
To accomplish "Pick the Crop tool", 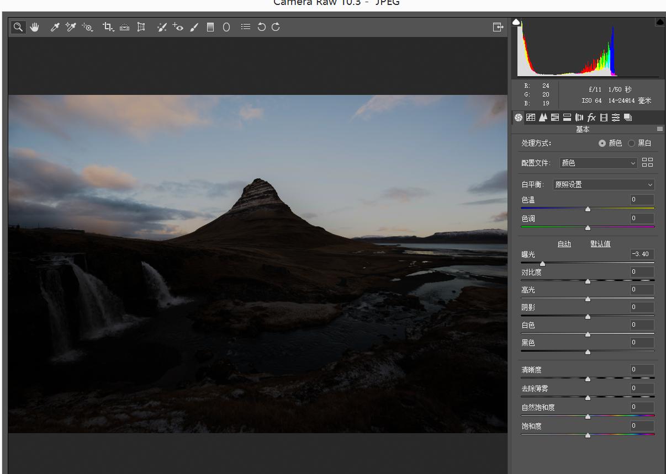I will pos(108,27).
